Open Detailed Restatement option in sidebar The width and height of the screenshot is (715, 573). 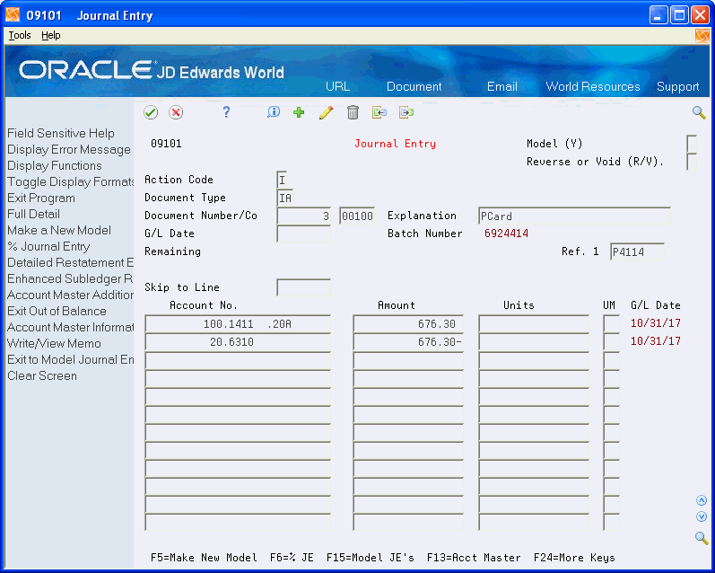[70, 262]
